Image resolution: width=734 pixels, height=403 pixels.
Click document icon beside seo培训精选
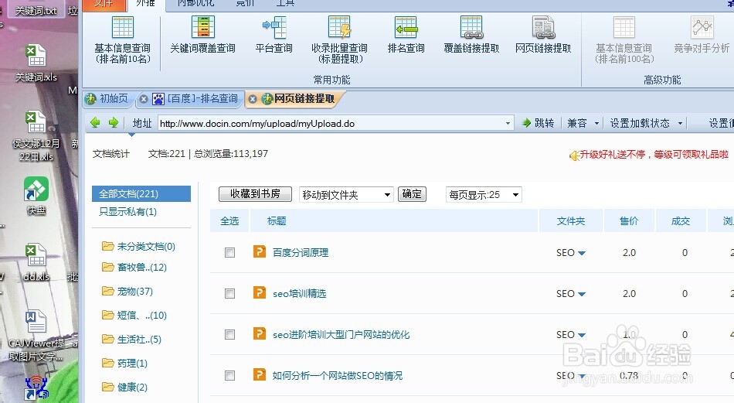tap(260, 293)
